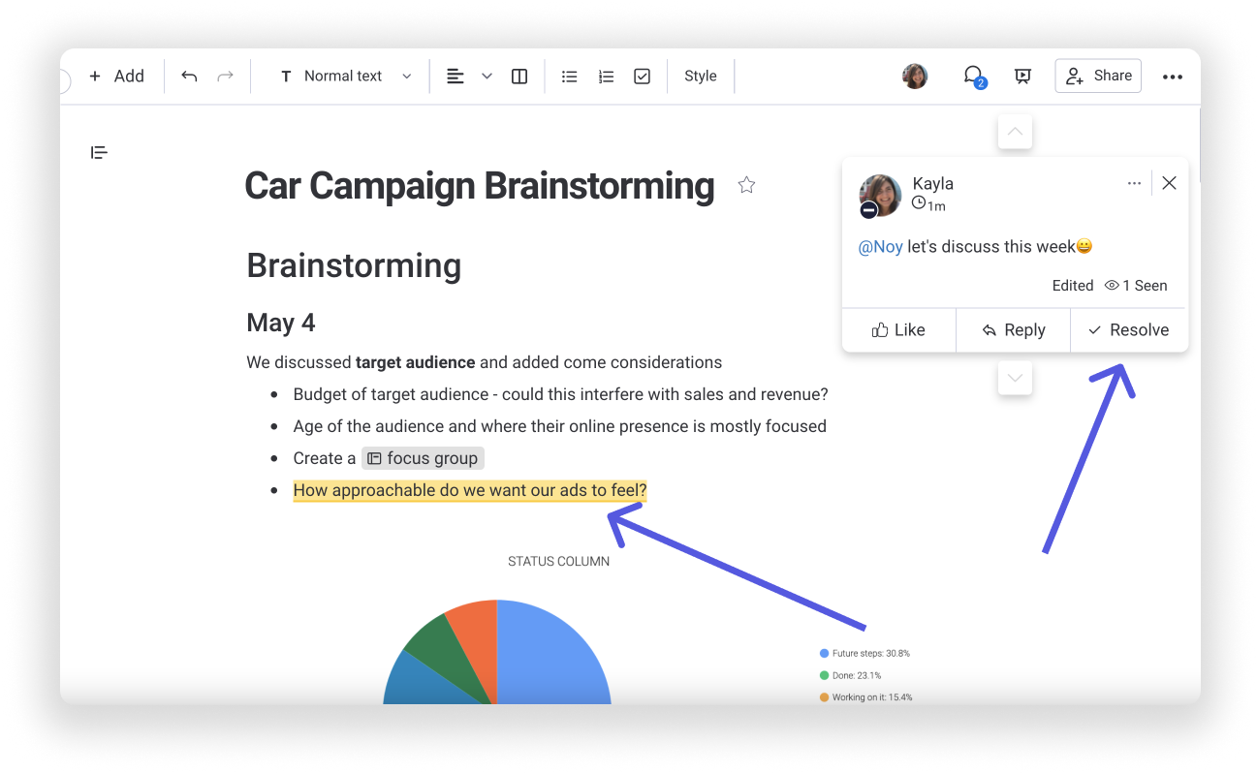Close Kayla's comment popup

click(x=1169, y=183)
